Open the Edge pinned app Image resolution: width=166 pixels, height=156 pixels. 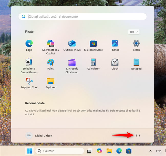(29, 46)
